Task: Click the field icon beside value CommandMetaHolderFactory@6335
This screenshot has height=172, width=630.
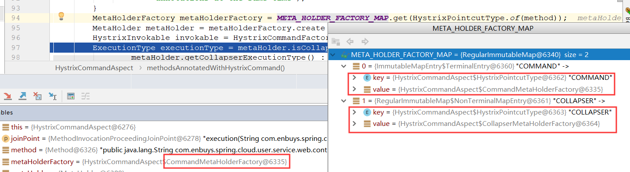Action: click(367, 89)
